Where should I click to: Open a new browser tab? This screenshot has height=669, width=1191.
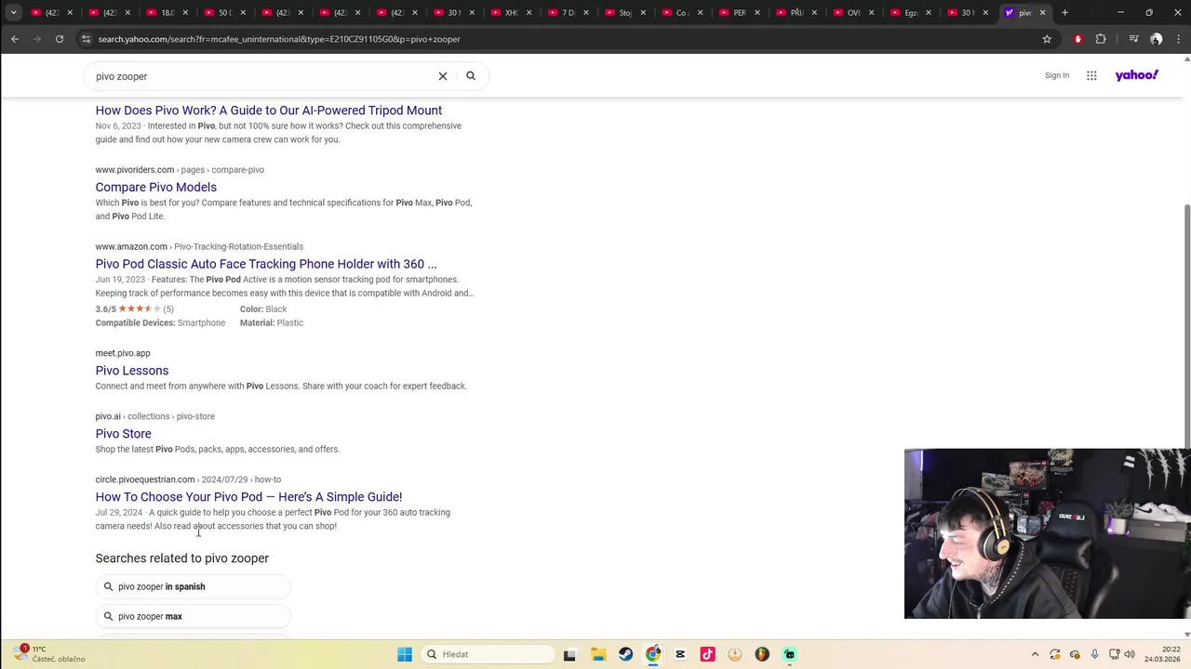[1064, 13]
